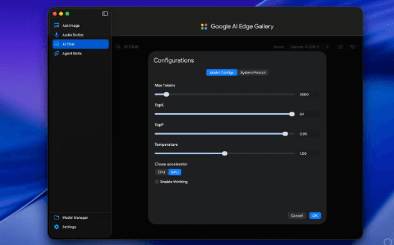The height and width of the screenshot is (245, 394).
Task: Click the Google AI Edge Gallery logo
Action: click(x=204, y=26)
